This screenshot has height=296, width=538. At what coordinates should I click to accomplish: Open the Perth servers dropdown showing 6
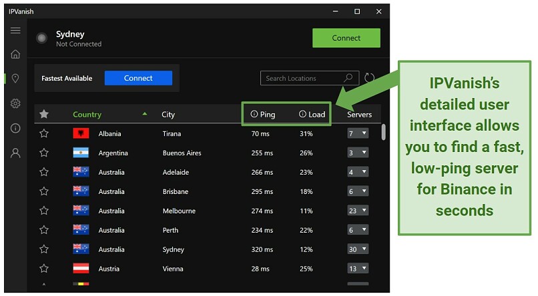click(358, 229)
